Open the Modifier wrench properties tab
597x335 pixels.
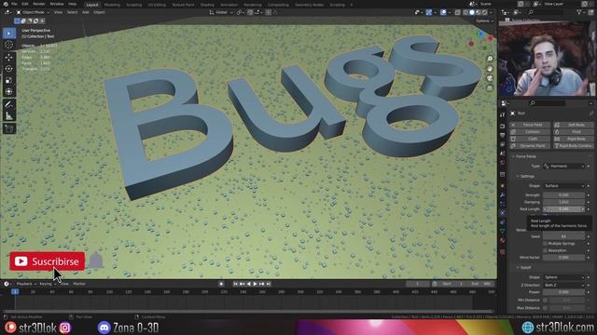click(503, 194)
